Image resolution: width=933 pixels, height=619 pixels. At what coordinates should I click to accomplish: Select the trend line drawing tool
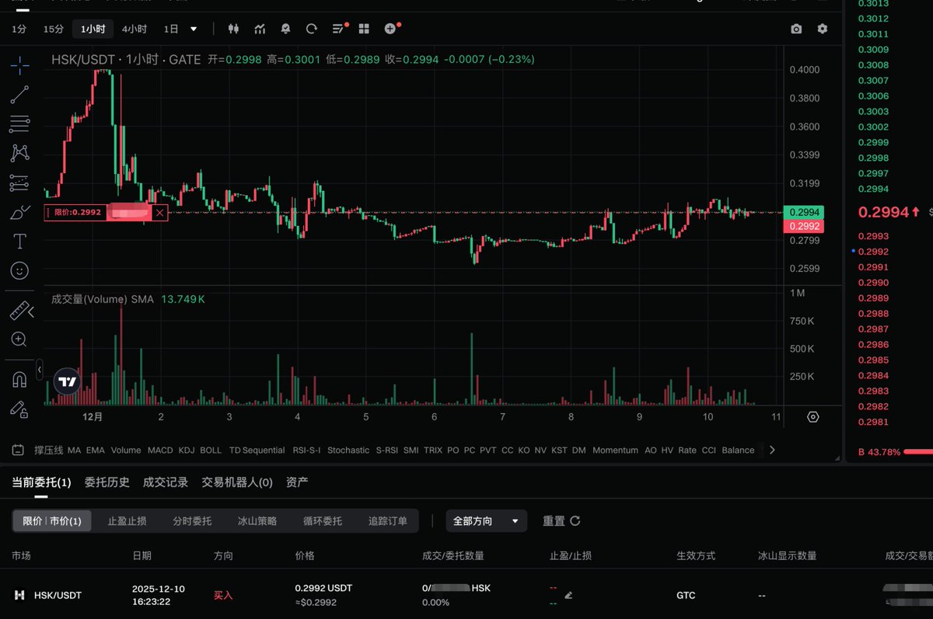(x=19, y=95)
